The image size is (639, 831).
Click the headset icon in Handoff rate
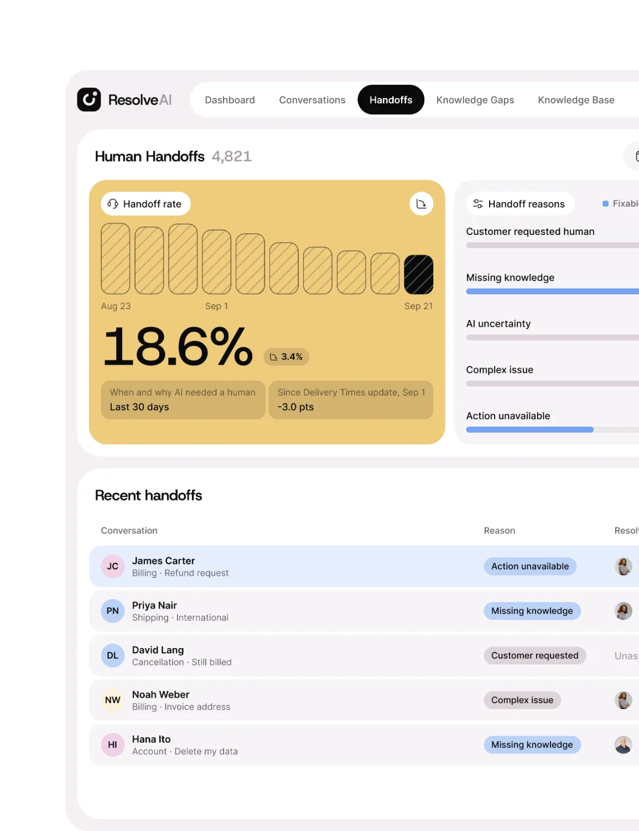[x=113, y=204]
